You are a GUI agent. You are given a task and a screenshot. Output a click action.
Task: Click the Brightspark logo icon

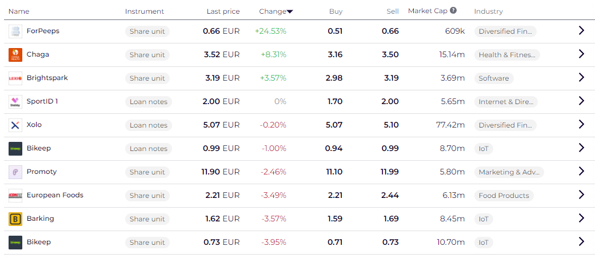pyautogui.click(x=15, y=78)
